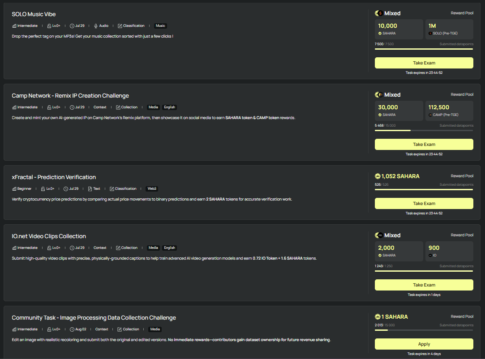Click the "Beginner" difficulty label
485x359 pixels.
pos(25,188)
